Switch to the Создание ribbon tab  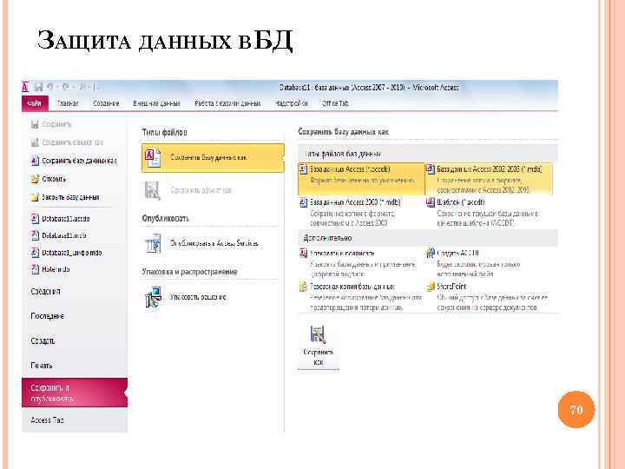106,103
